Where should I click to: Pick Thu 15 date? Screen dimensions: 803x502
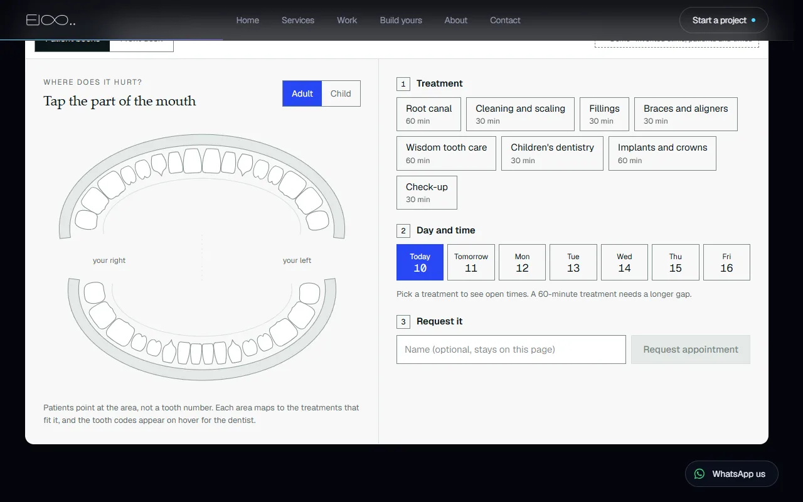676,262
